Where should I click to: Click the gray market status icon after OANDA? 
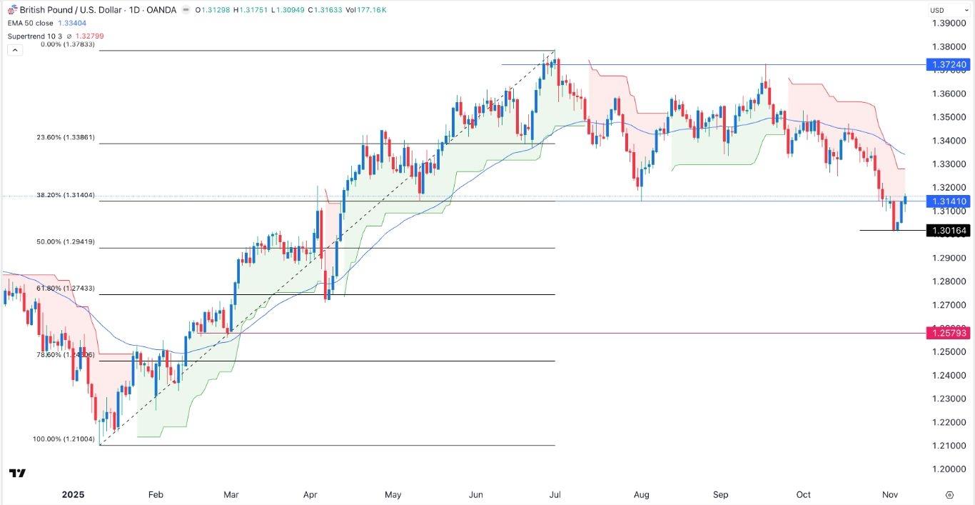click(x=186, y=11)
